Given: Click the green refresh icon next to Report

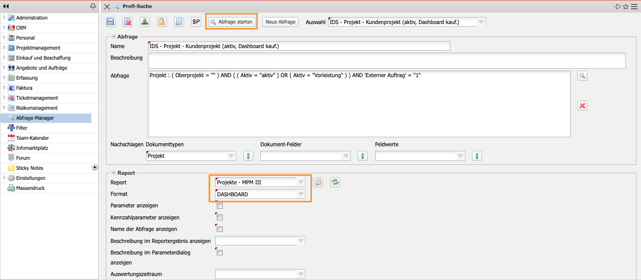Looking at the screenshot, I should pos(335,182).
